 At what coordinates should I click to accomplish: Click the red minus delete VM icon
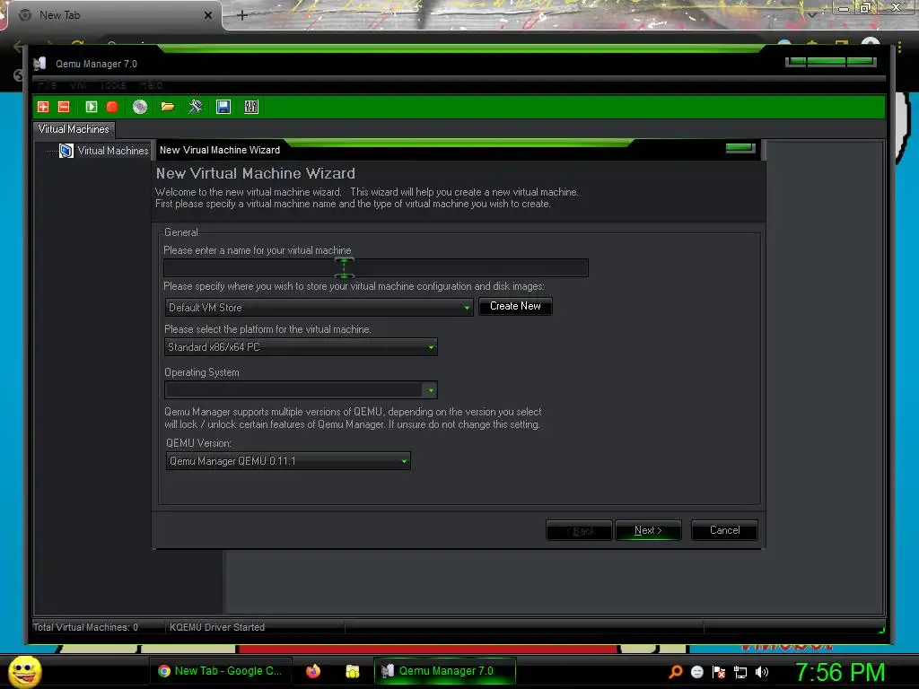[x=64, y=107]
